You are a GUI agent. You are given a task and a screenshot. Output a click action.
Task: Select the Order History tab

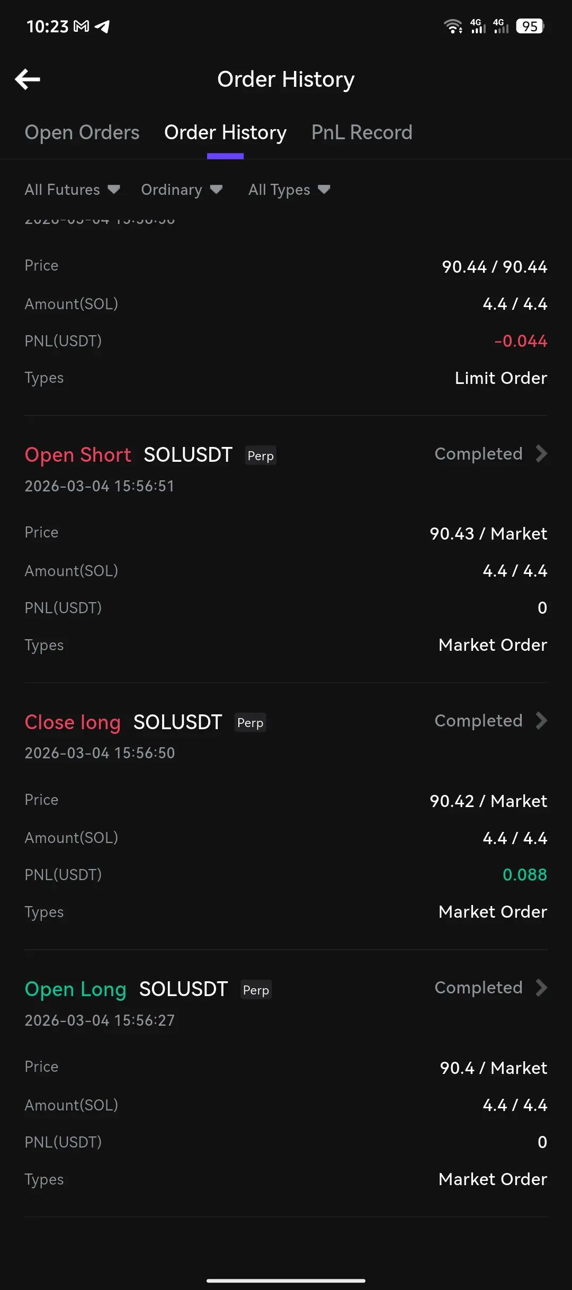tap(225, 132)
